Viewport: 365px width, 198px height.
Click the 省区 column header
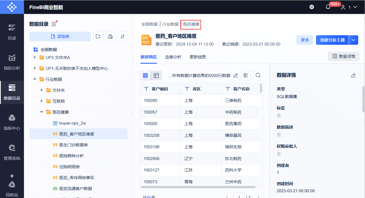tap(201, 89)
